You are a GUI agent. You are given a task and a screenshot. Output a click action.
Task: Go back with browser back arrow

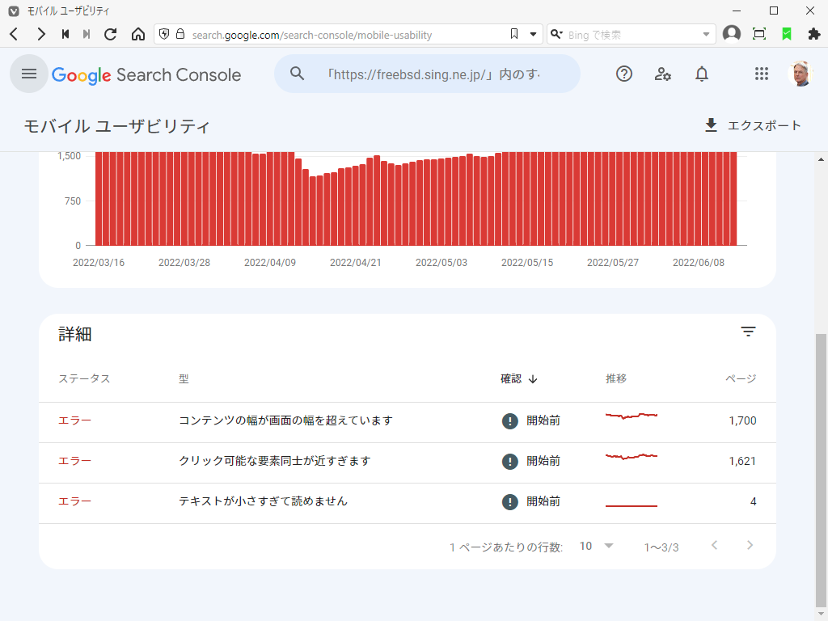15,34
